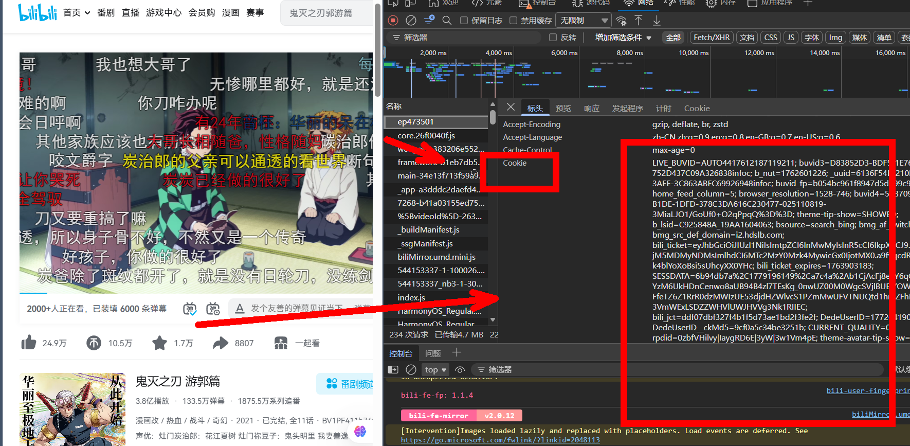Filter requests by 清单
910x446 pixels.
(884, 38)
